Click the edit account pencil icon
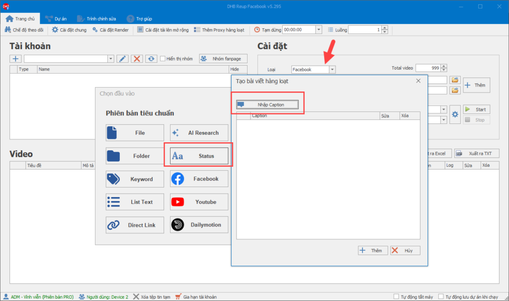The height and width of the screenshot is (301, 509). [122, 59]
